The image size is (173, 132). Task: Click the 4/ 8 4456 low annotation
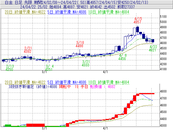[122, 57]
